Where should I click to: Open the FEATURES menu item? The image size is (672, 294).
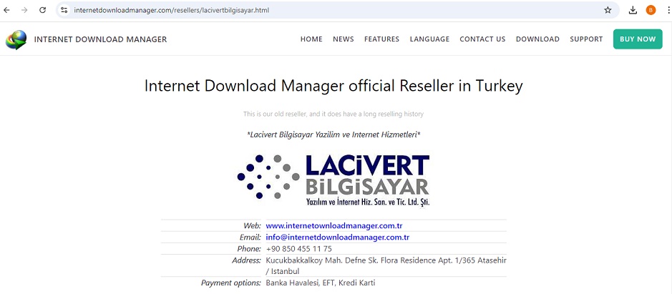pyautogui.click(x=382, y=39)
